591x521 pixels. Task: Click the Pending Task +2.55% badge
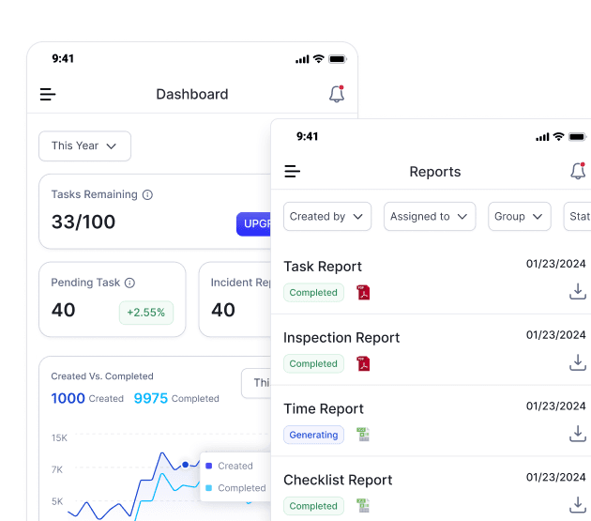[x=146, y=313]
